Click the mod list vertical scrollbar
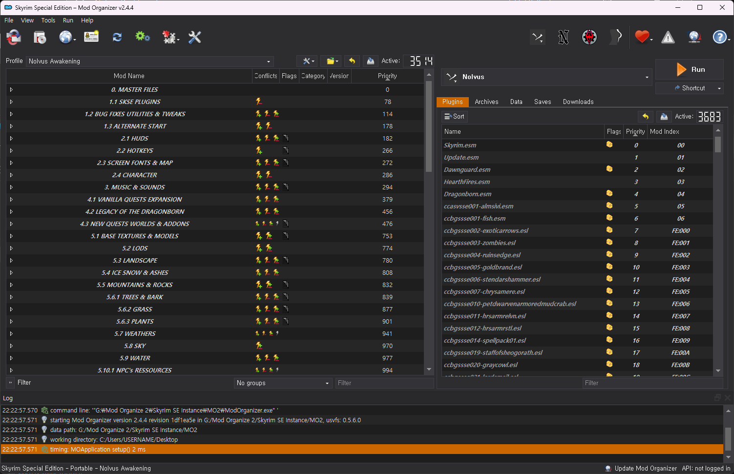 coord(429,126)
